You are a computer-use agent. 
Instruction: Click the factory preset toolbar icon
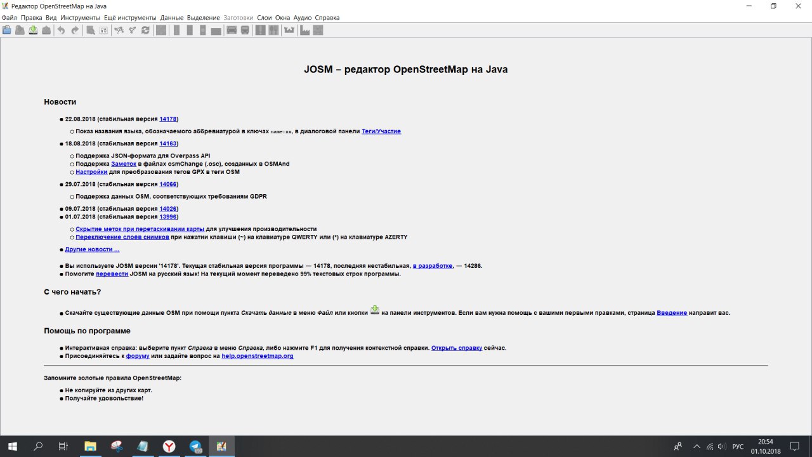(x=304, y=30)
